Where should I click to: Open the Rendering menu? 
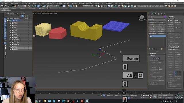coord(59,3)
